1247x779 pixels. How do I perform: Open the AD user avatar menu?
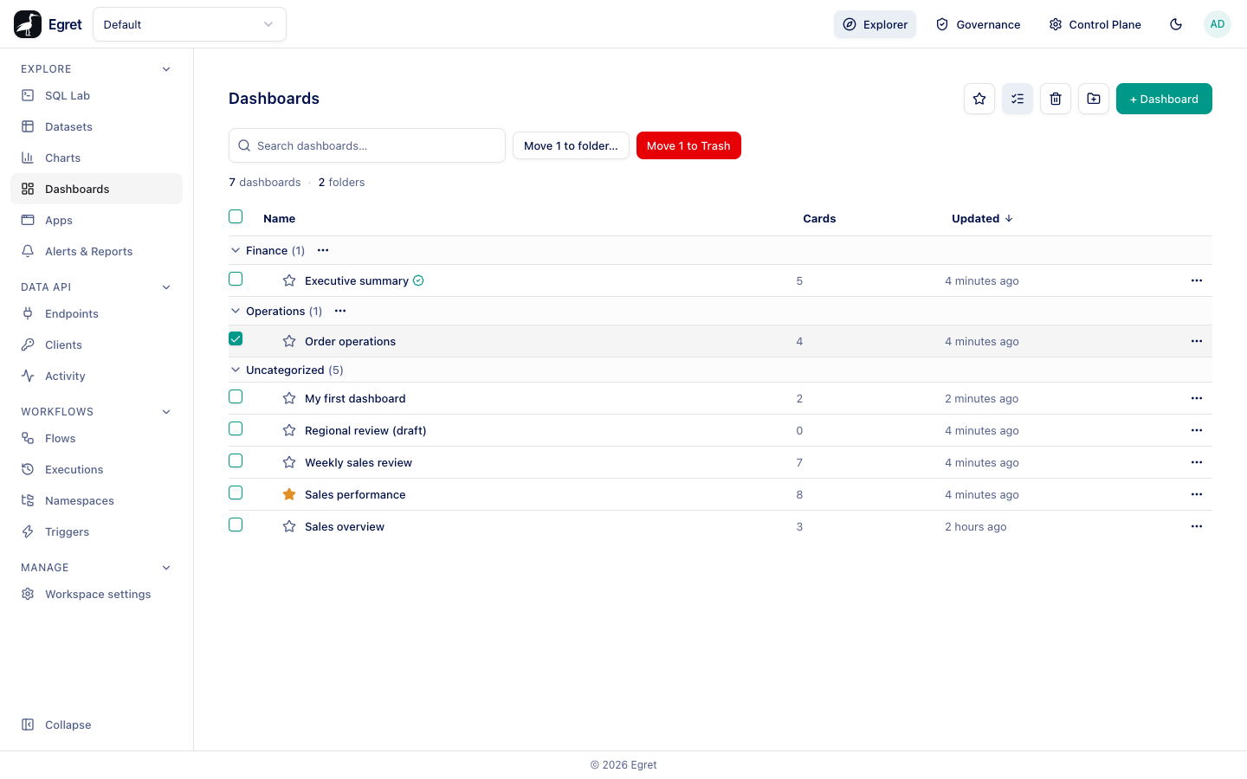[x=1218, y=24]
